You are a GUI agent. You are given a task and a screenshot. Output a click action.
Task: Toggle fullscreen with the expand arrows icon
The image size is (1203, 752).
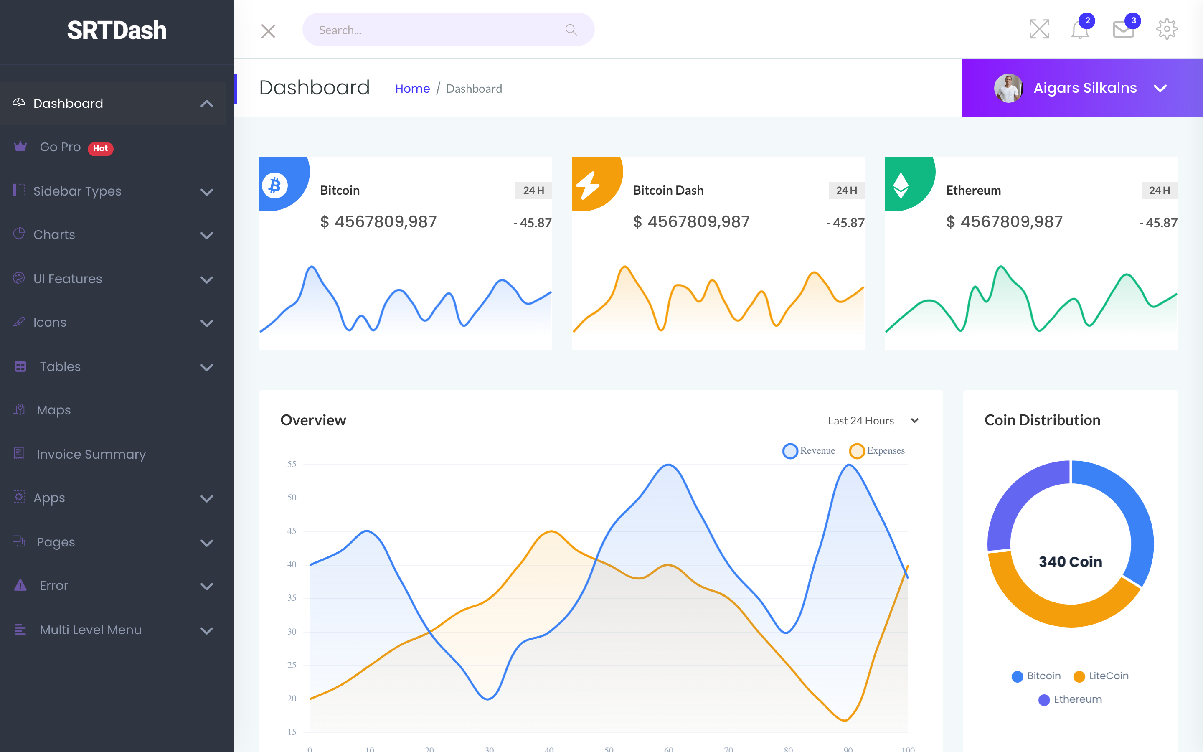point(1039,29)
